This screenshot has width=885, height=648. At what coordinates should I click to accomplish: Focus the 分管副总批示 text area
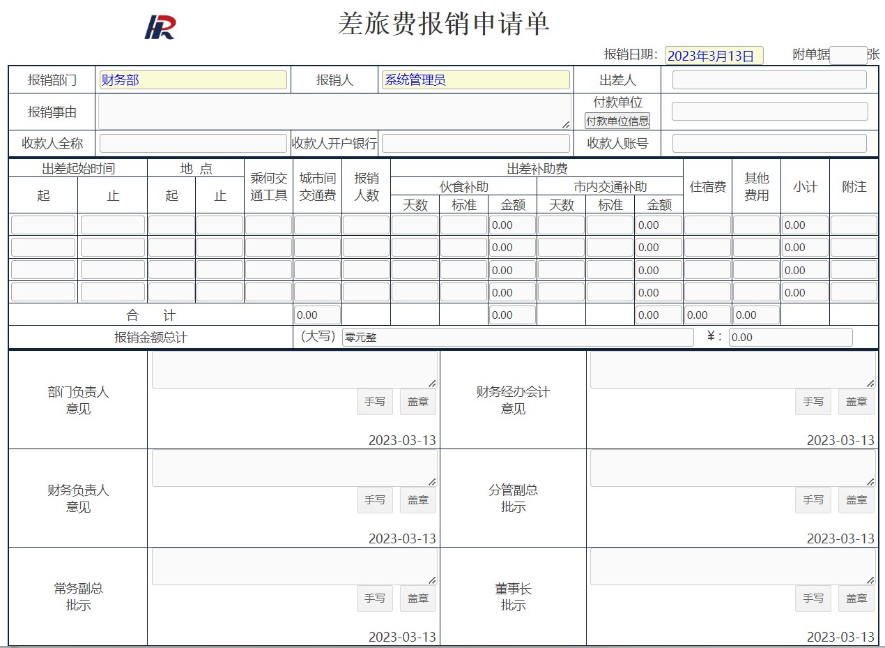[733, 468]
